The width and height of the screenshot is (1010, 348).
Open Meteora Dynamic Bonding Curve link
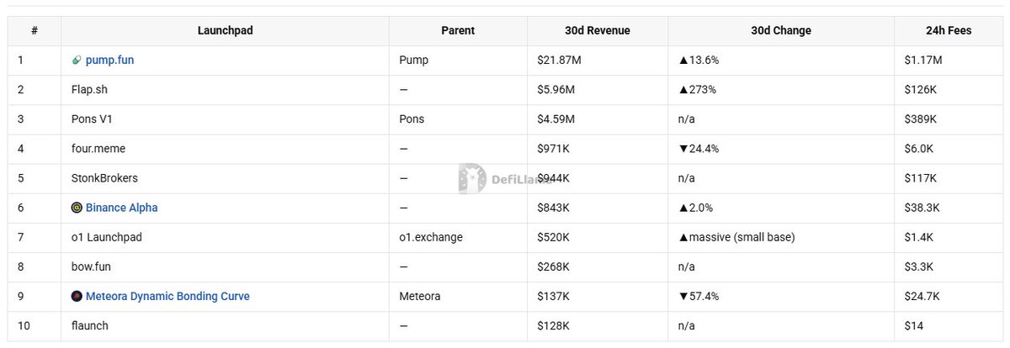coord(167,296)
